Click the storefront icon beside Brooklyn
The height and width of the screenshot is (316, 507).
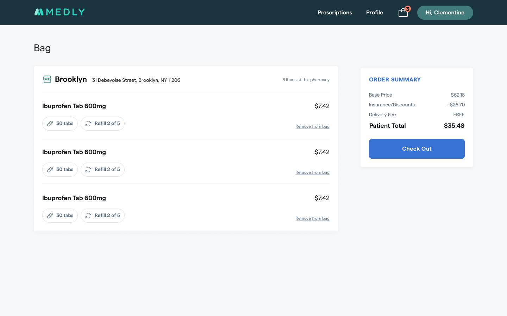(x=47, y=79)
